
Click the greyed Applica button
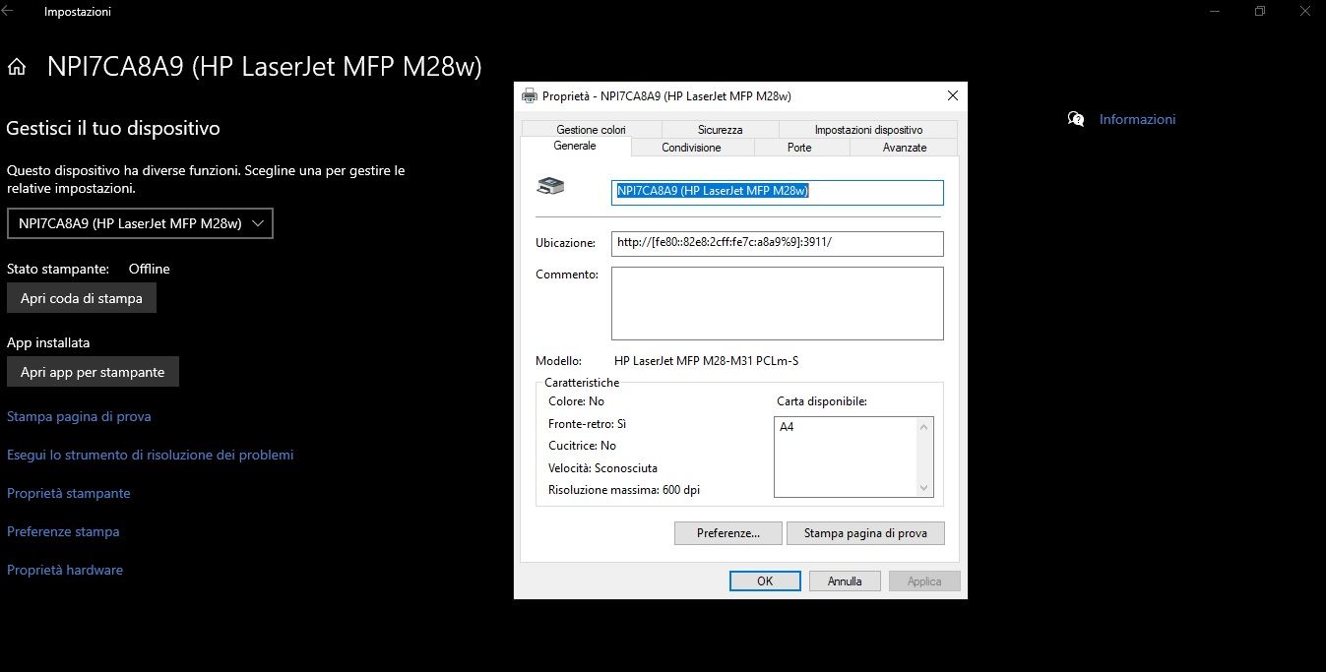pyautogui.click(x=924, y=580)
